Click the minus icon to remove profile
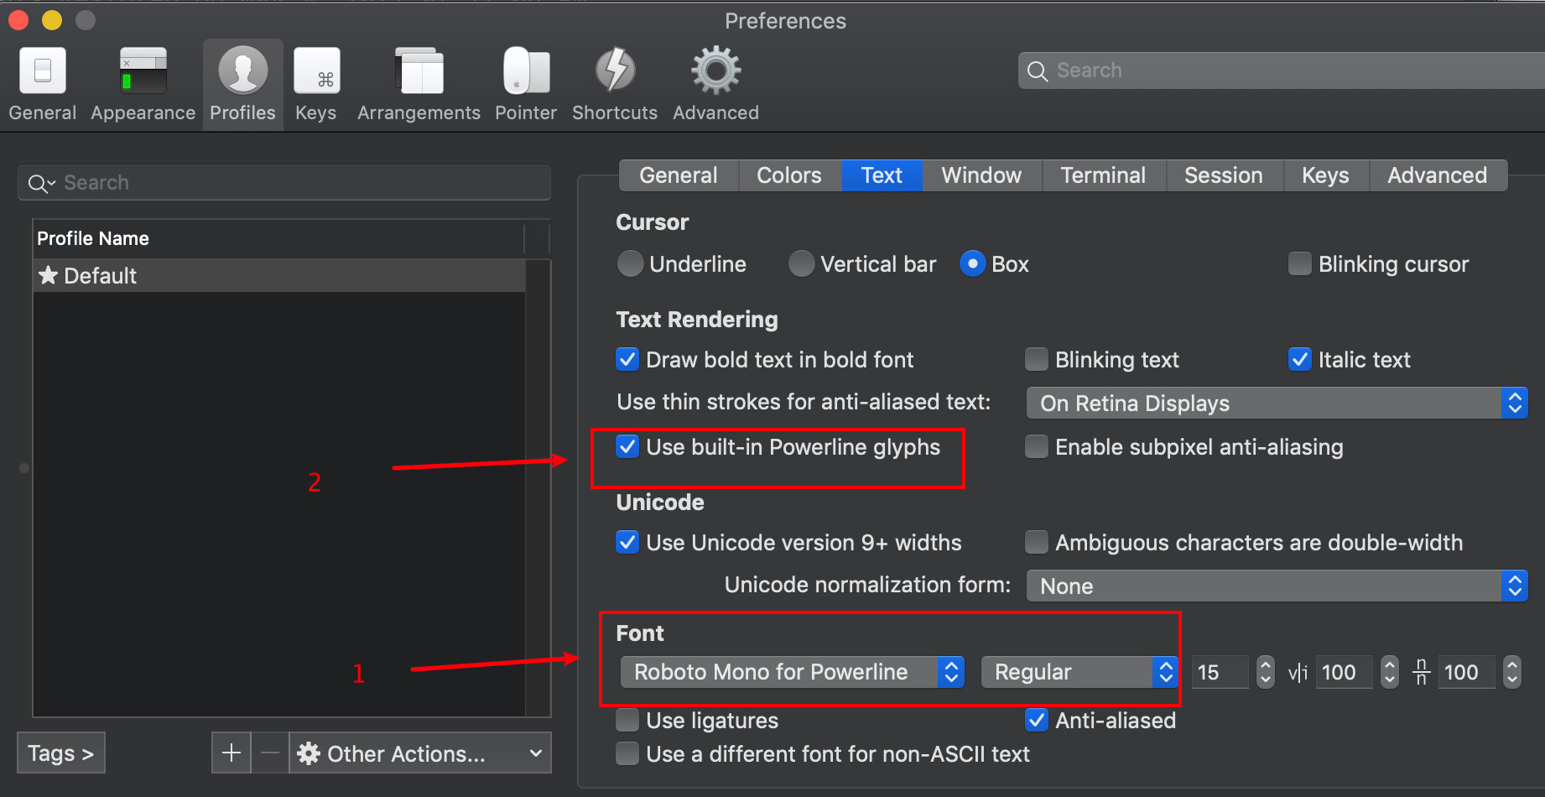Image resolution: width=1545 pixels, height=797 pixels. (270, 753)
